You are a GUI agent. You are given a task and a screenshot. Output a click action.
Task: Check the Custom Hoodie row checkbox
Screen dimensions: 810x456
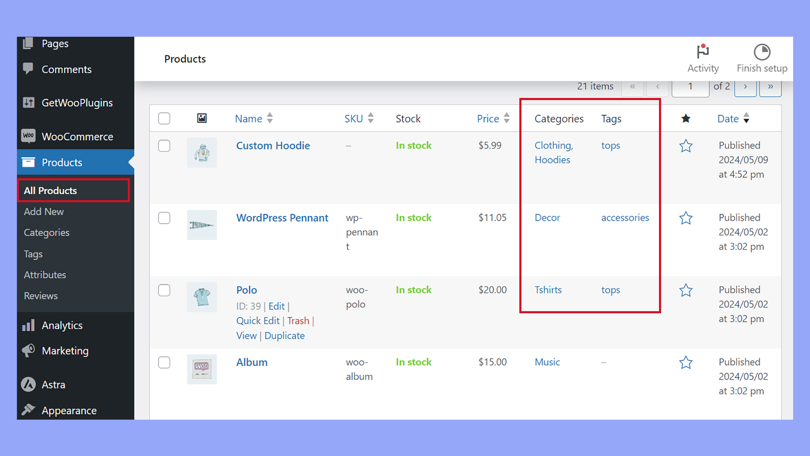point(164,146)
